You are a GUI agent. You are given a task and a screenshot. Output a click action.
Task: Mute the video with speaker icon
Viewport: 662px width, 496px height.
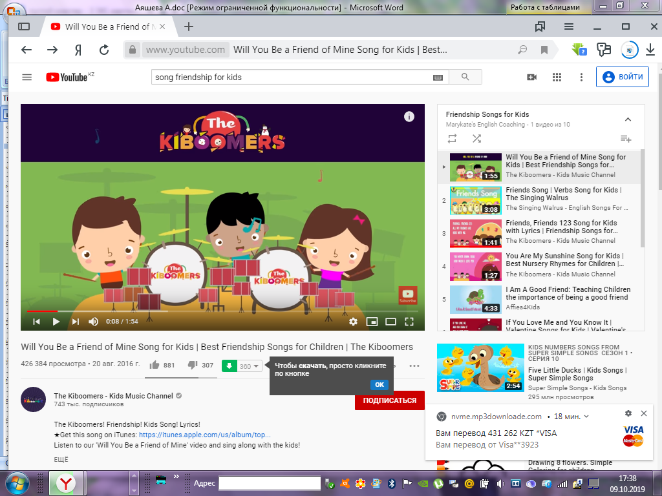click(93, 322)
